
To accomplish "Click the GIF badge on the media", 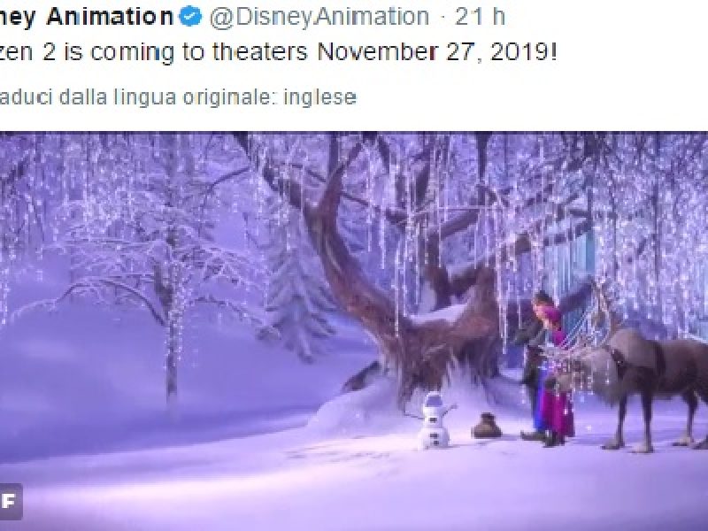I will pyautogui.click(x=11, y=501).
